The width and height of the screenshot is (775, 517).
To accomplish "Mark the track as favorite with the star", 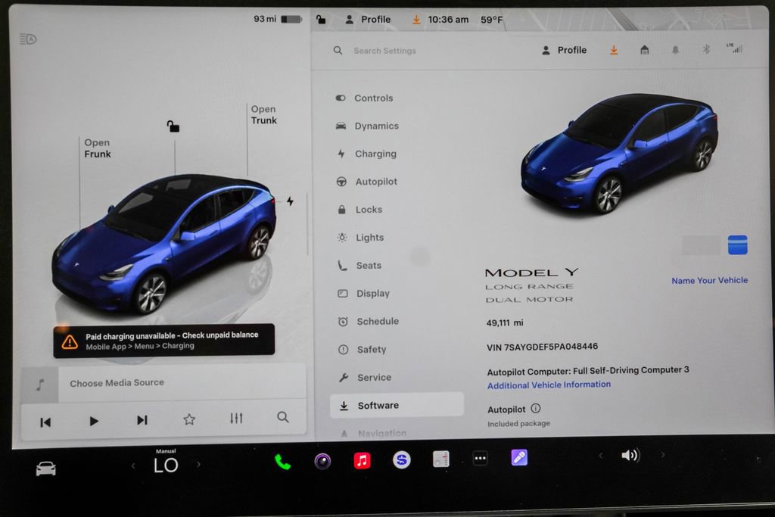I will coord(189,419).
